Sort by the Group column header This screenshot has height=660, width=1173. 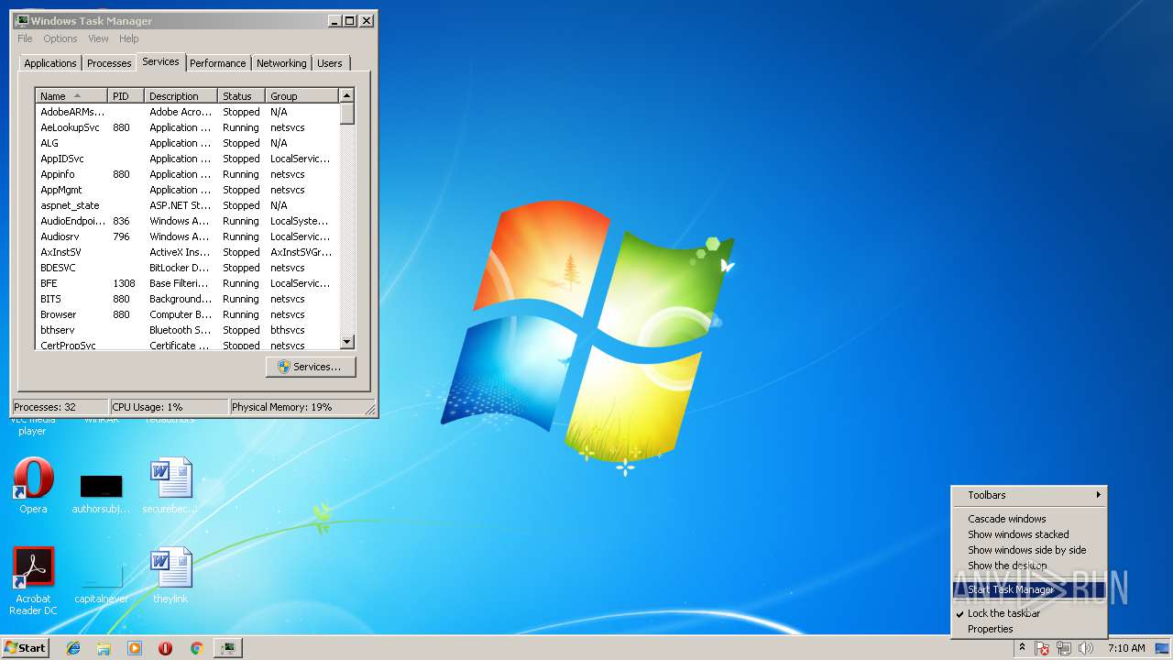[302, 96]
